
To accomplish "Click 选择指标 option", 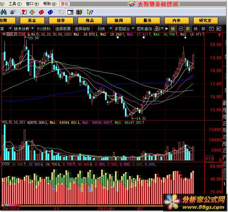I will click(82, 29).
